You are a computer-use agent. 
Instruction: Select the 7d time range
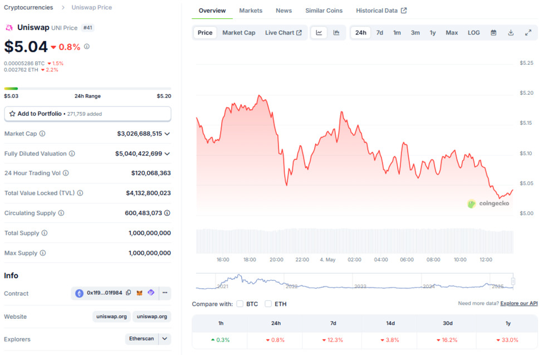pyautogui.click(x=380, y=32)
